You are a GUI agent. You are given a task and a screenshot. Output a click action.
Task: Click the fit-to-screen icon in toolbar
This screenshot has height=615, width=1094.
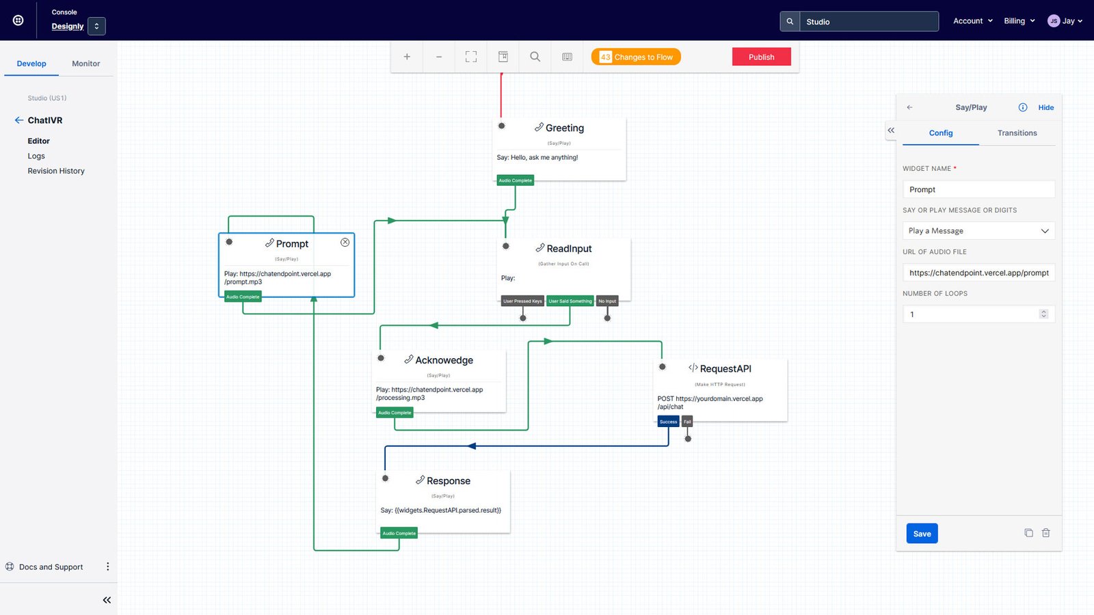(x=471, y=57)
